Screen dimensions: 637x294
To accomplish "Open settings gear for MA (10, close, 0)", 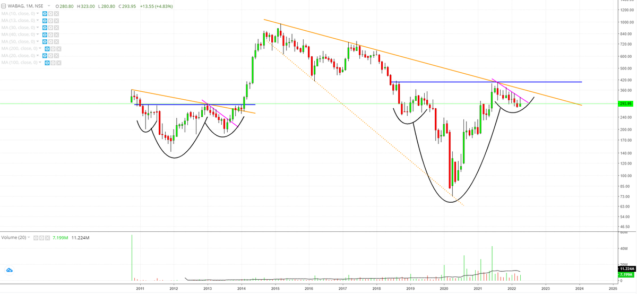I will click(50, 14).
